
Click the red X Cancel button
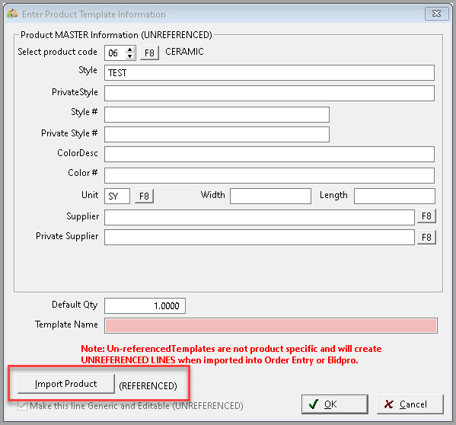(410, 404)
